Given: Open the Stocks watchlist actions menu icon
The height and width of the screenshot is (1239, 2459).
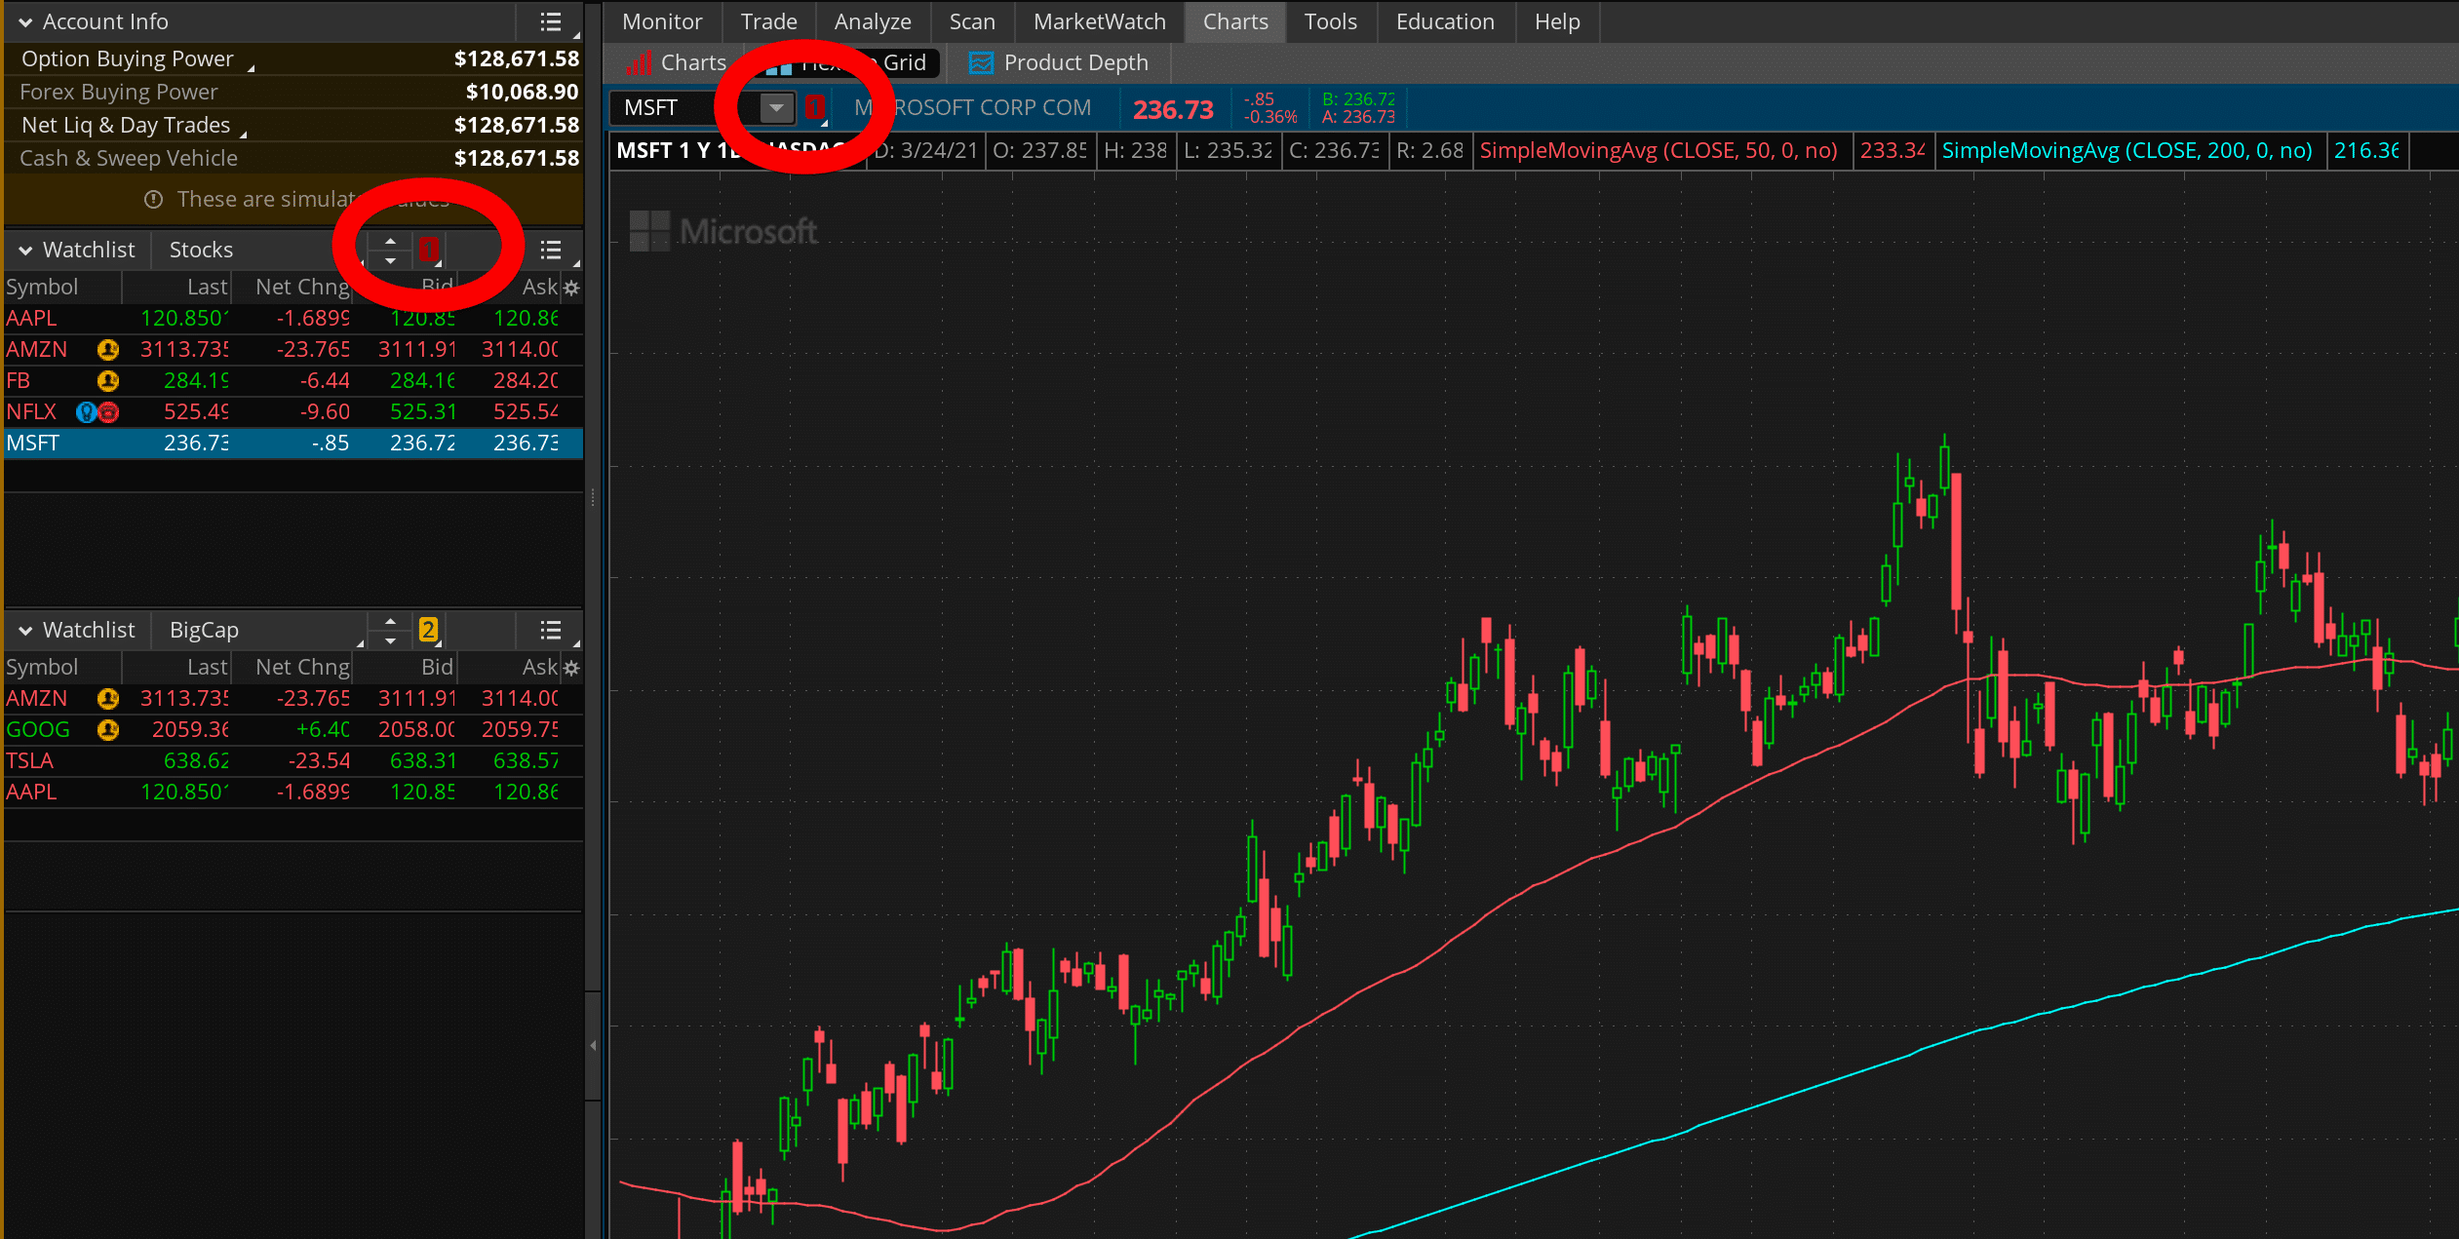Looking at the screenshot, I should [x=551, y=250].
